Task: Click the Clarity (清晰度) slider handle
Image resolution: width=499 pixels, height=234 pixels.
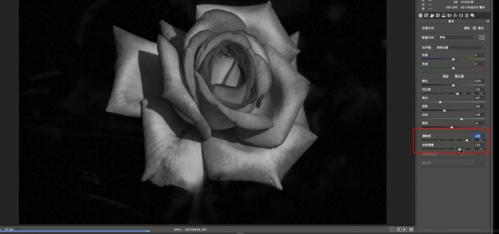Action: point(467,140)
